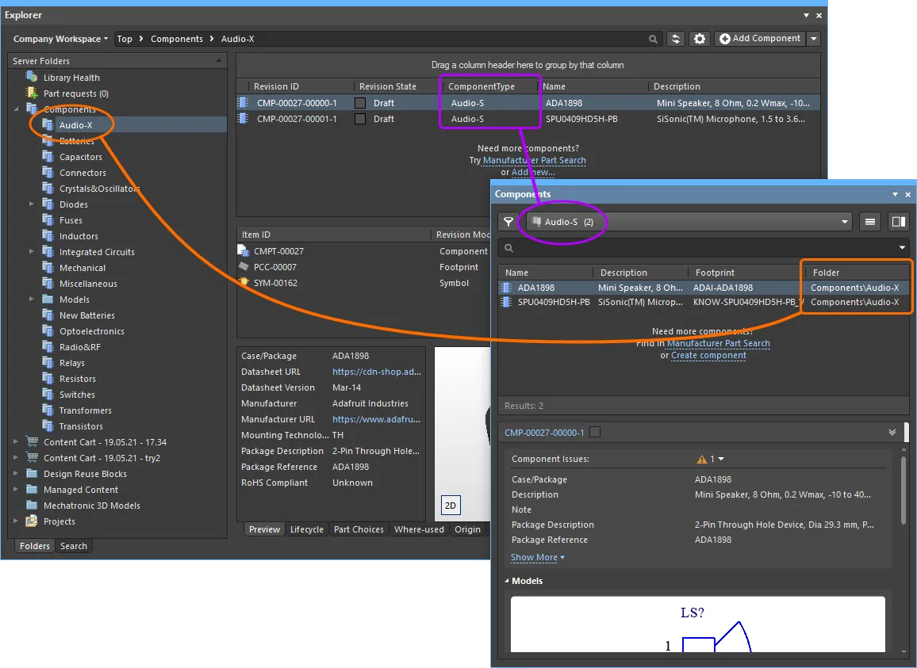The image size is (917, 668).
Task: Select Components in the breadcrumb path
Action: (x=177, y=39)
